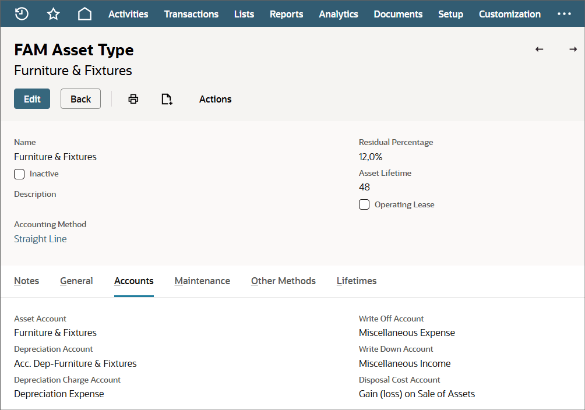Toggle the Inactive checkbox
This screenshot has height=410, width=585.
pos(19,174)
